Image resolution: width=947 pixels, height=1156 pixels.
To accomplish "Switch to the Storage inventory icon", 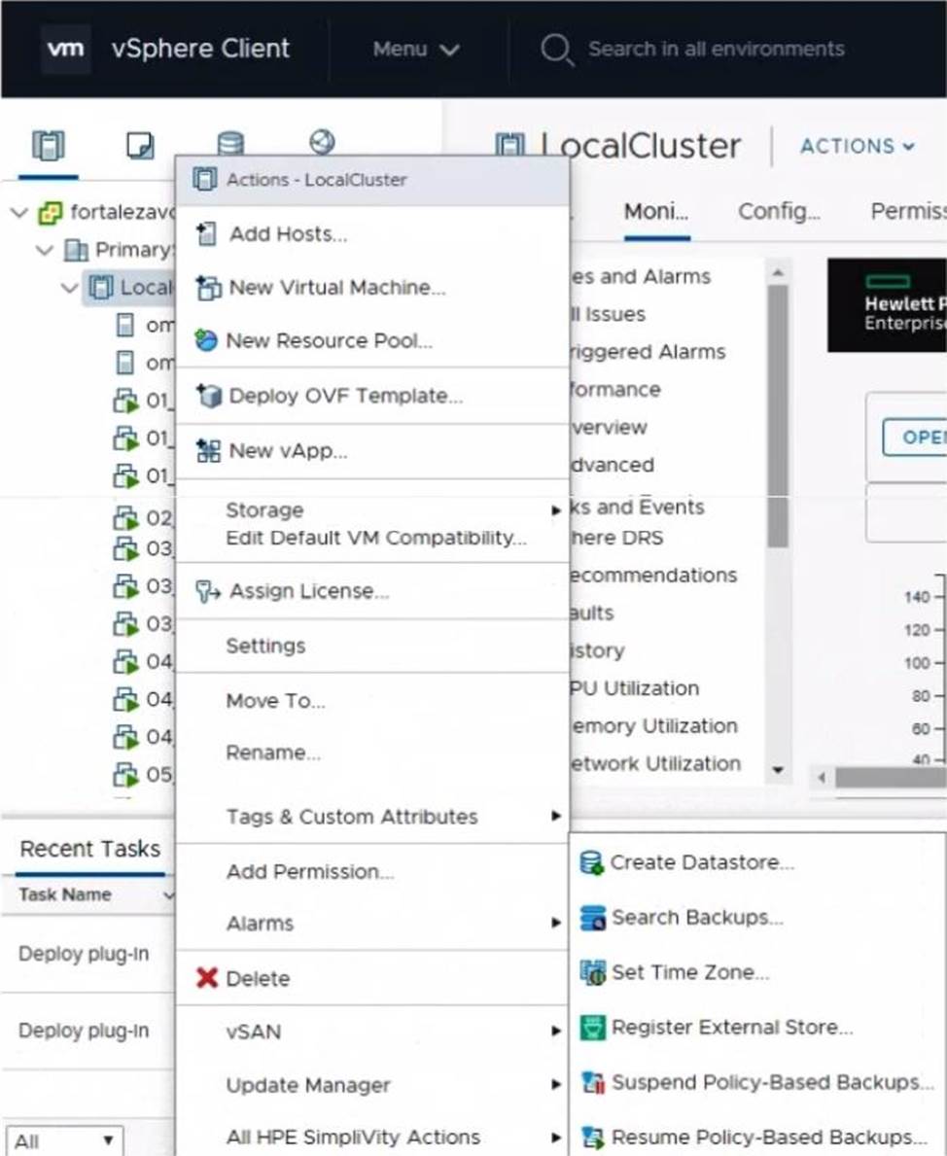I will (x=230, y=144).
